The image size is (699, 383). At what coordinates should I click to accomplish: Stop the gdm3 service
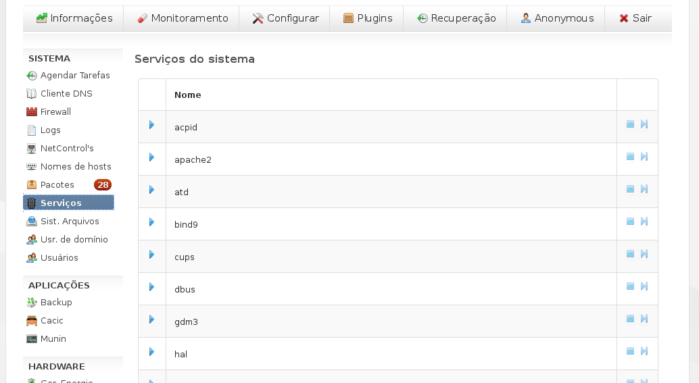point(630,319)
